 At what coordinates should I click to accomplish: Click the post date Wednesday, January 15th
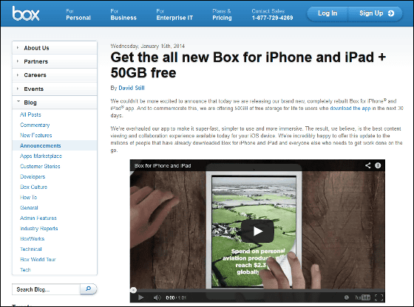147,46
